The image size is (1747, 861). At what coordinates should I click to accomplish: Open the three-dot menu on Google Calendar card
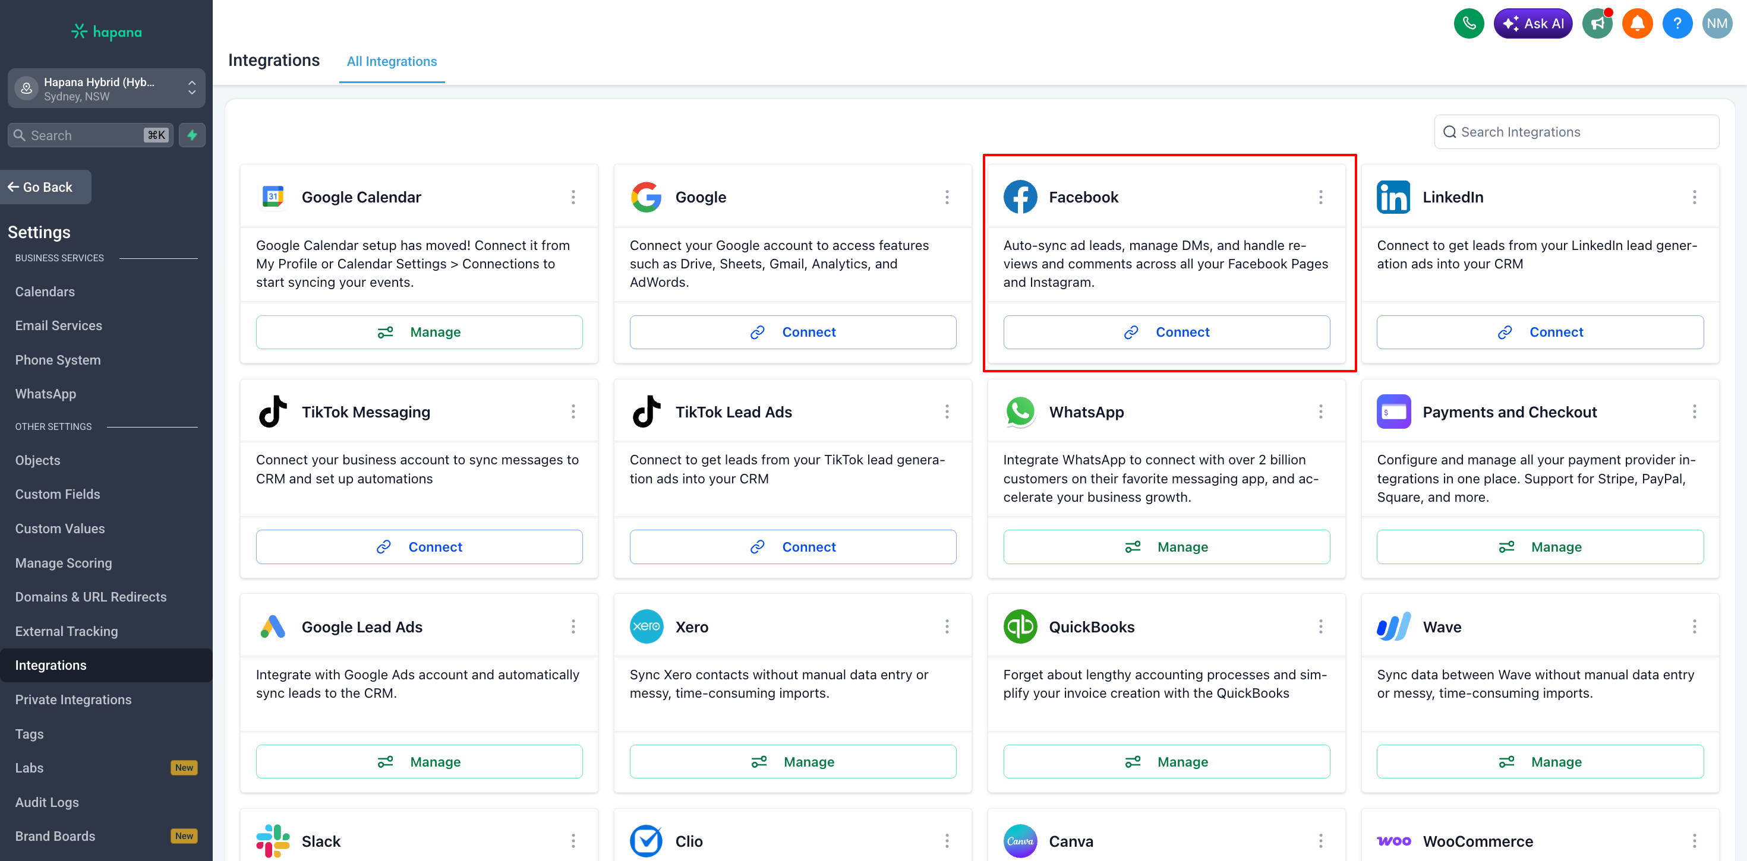(x=573, y=197)
